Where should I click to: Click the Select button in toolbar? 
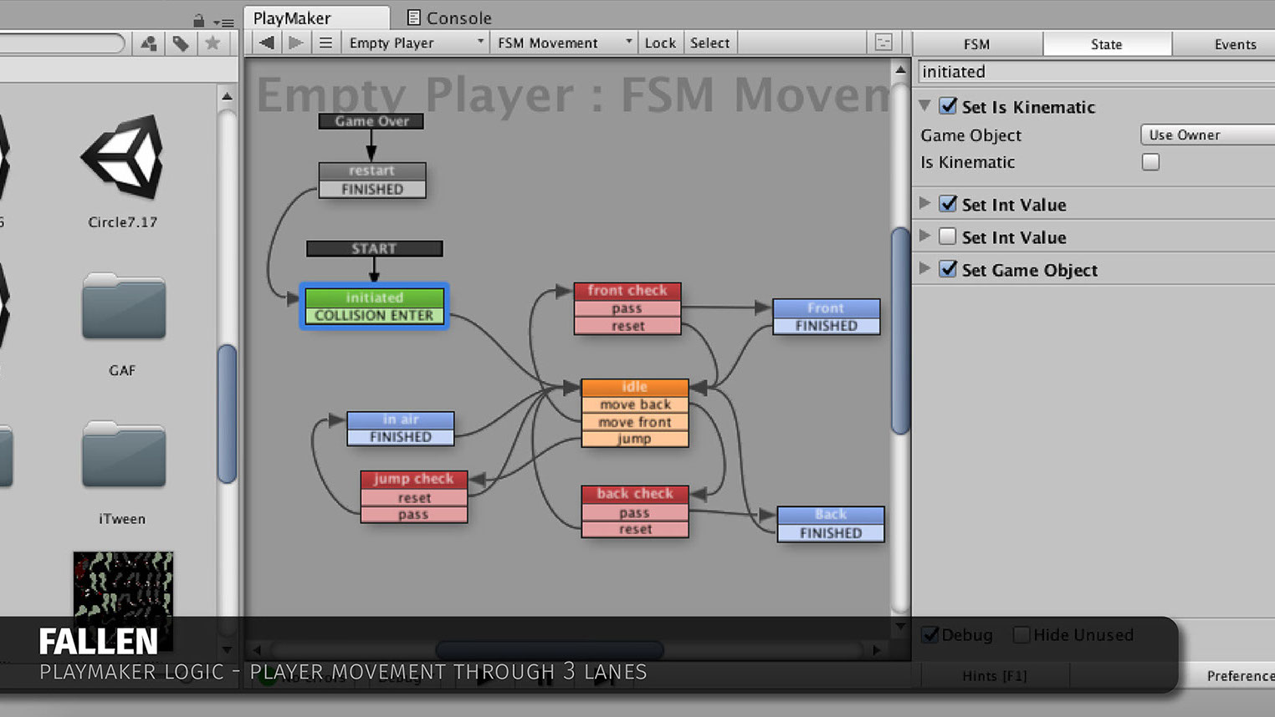709,43
